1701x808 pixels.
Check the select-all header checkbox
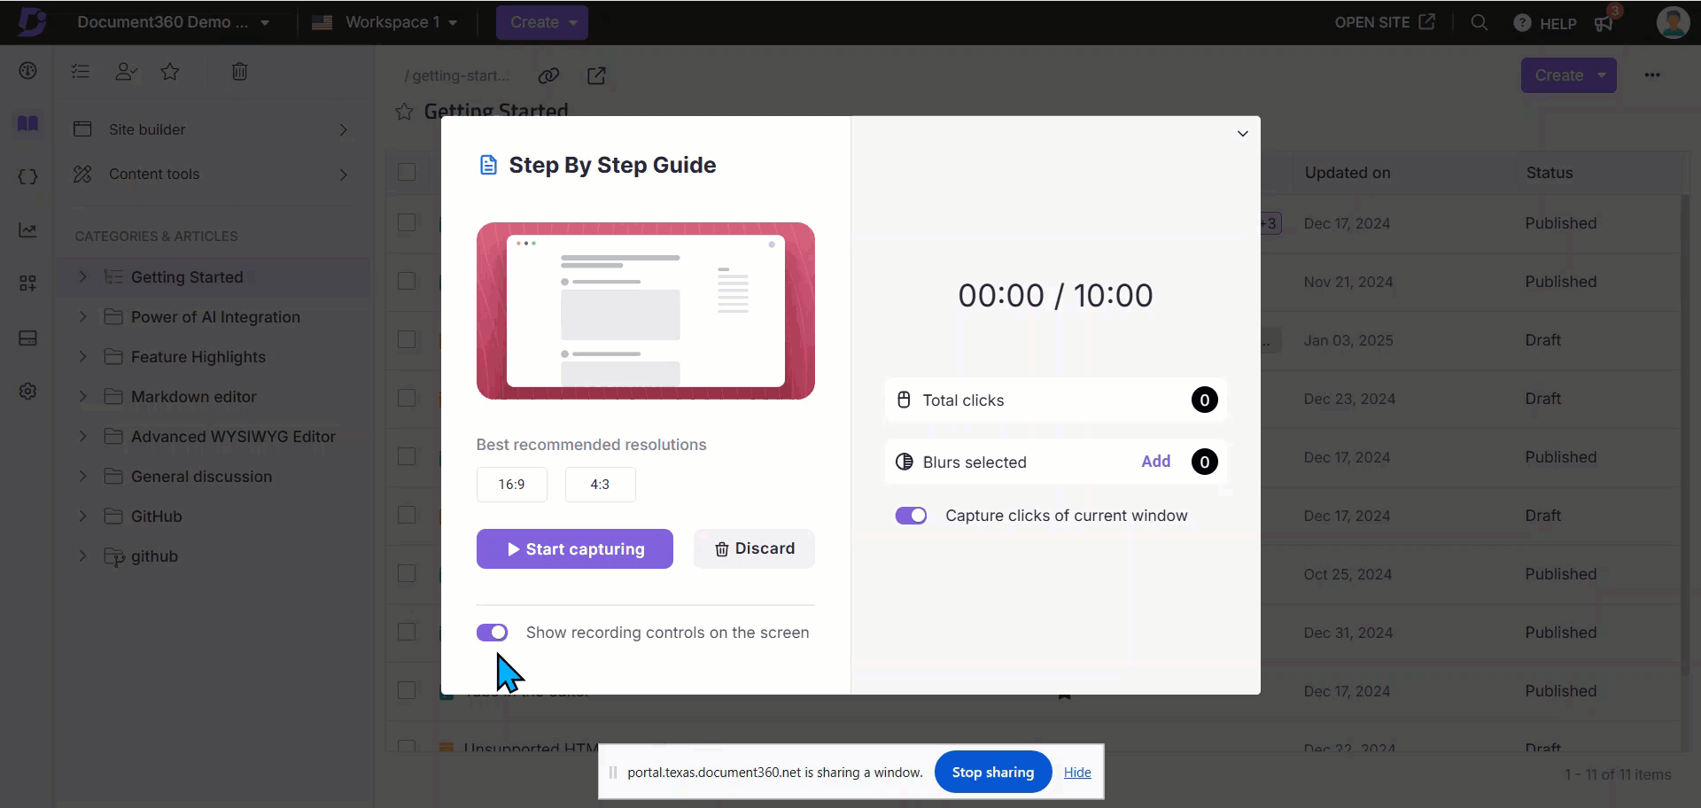pos(407,172)
